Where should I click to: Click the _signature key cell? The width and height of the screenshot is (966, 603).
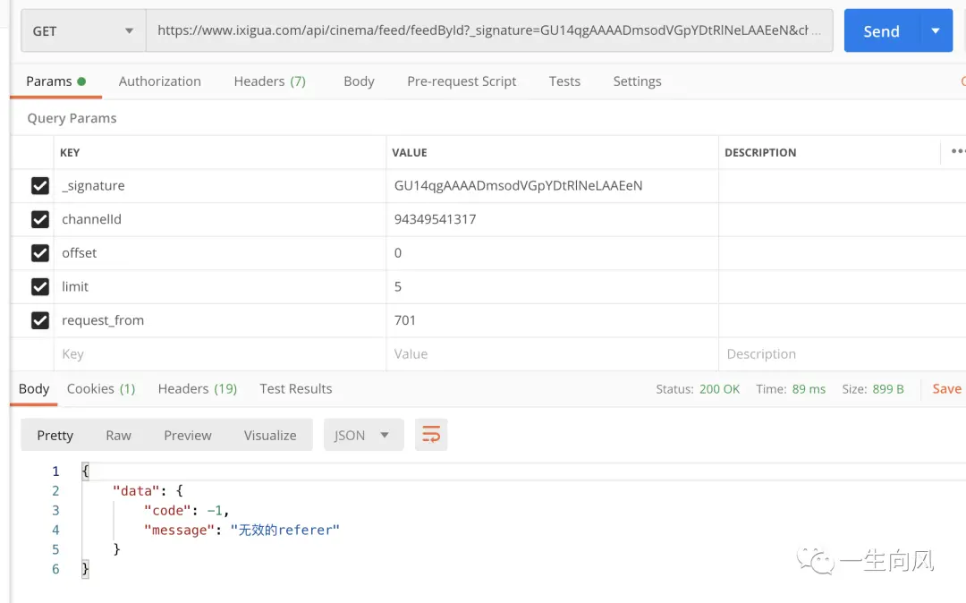[x=220, y=185]
